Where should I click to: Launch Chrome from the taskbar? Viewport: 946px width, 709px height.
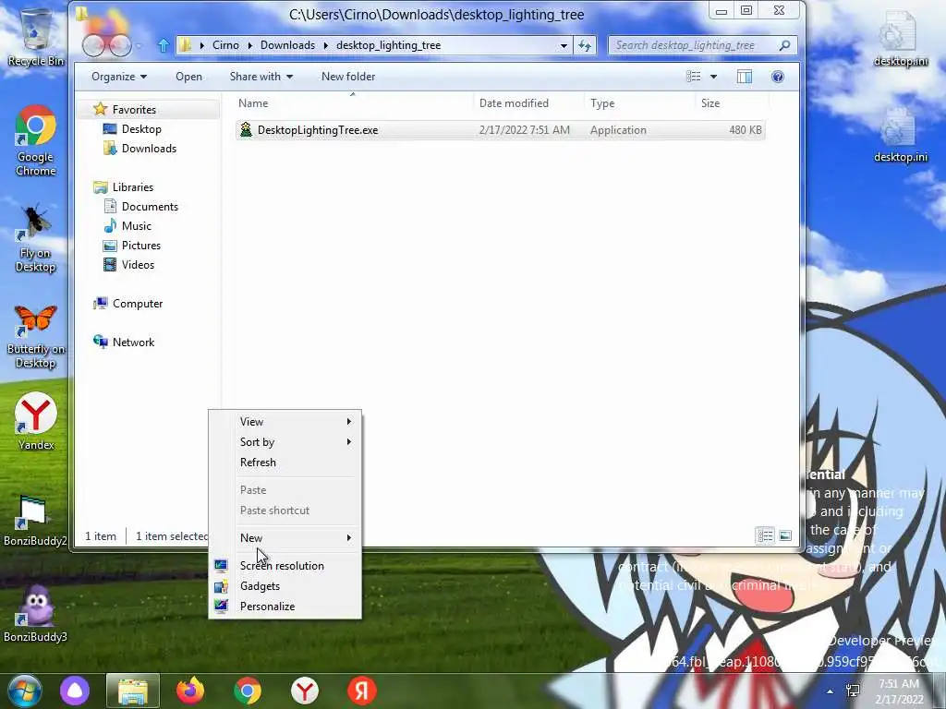point(248,691)
